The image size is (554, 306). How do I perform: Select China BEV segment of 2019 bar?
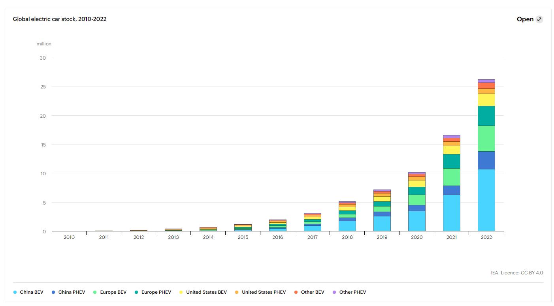[x=382, y=223]
